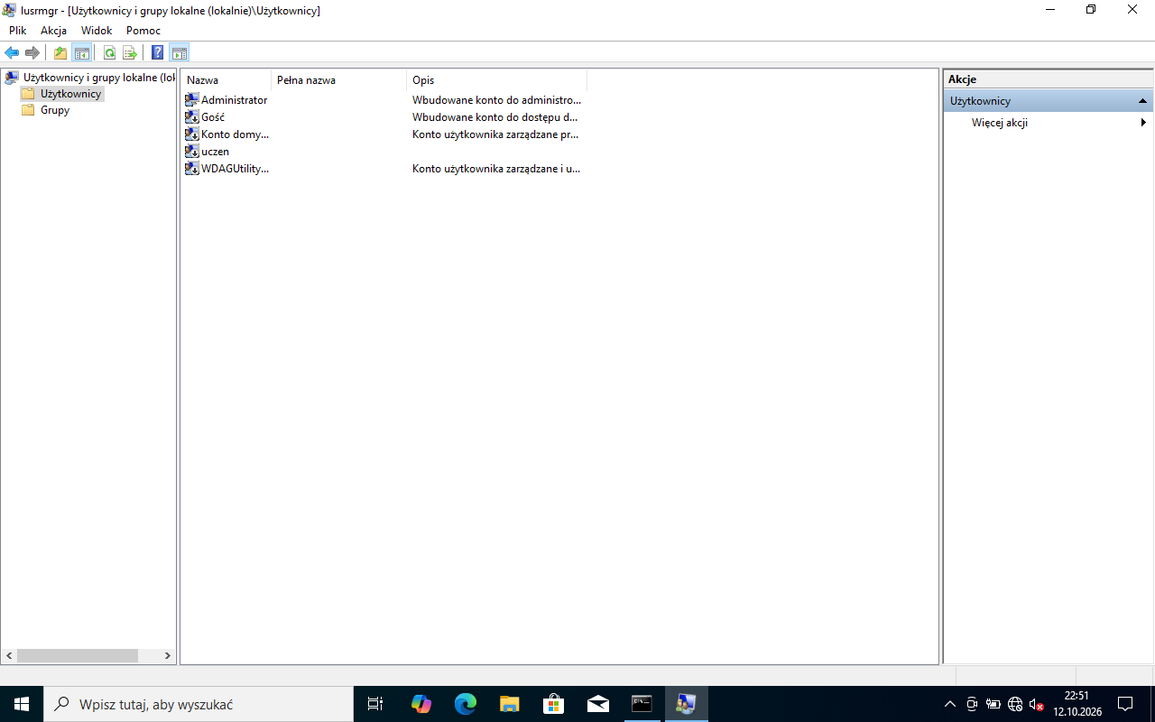Open the Widok menu
The height and width of the screenshot is (722, 1155).
(x=97, y=30)
